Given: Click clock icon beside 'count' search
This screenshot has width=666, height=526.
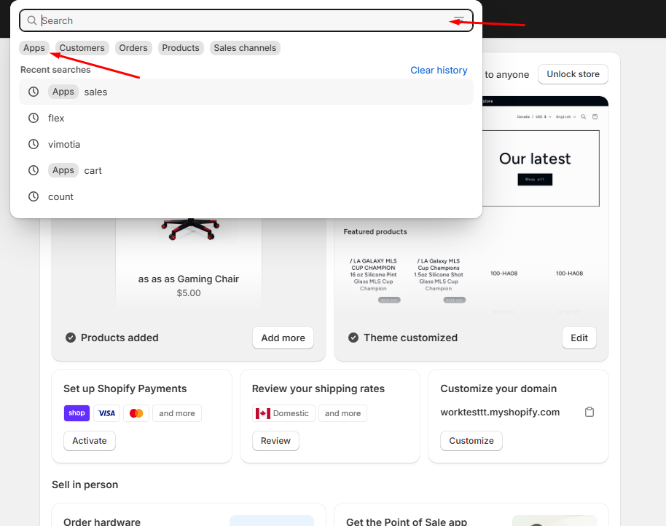Looking at the screenshot, I should coord(34,197).
